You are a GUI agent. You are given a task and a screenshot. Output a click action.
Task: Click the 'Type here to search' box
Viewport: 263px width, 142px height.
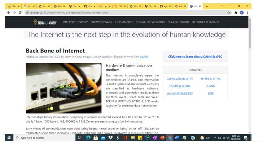click(44, 138)
